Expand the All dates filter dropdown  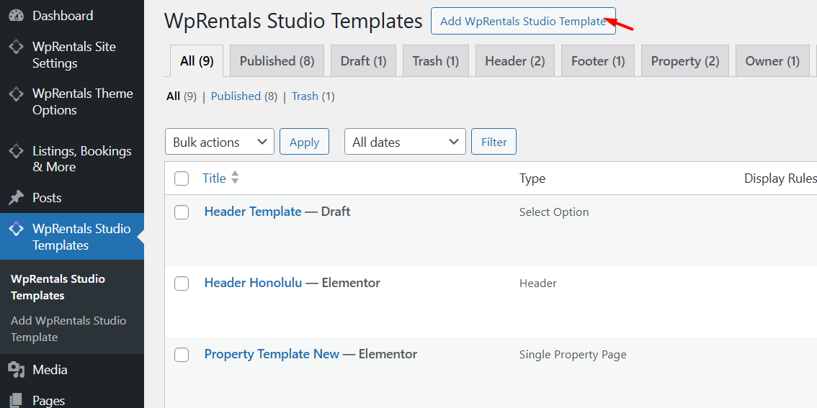pos(405,142)
